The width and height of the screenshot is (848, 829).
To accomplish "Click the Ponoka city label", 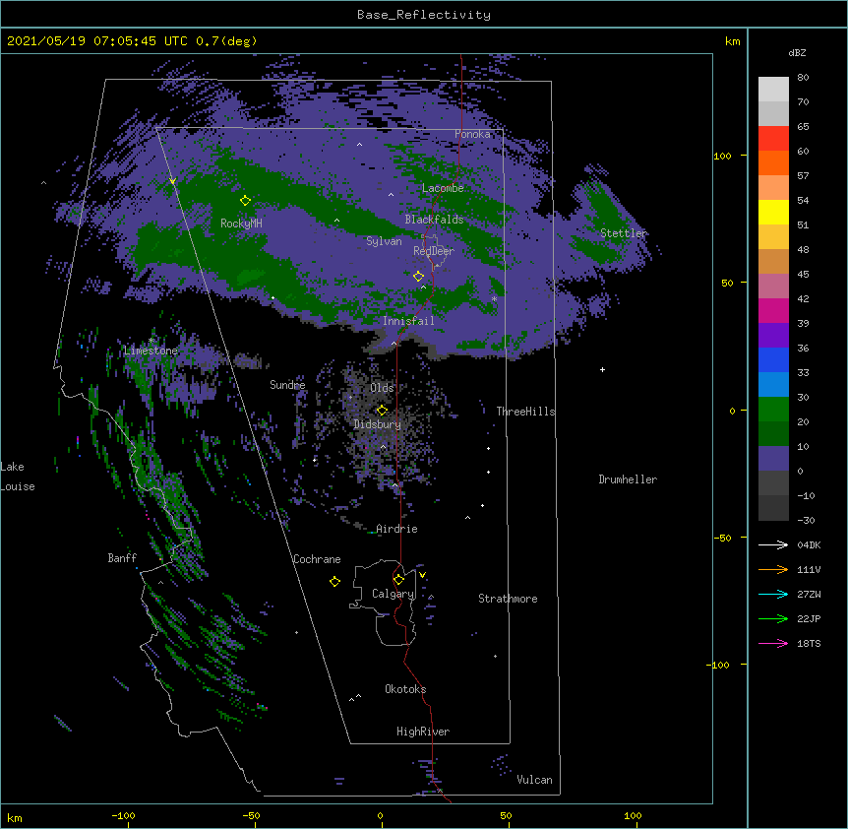I will pyautogui.click(x=472, y=134).
